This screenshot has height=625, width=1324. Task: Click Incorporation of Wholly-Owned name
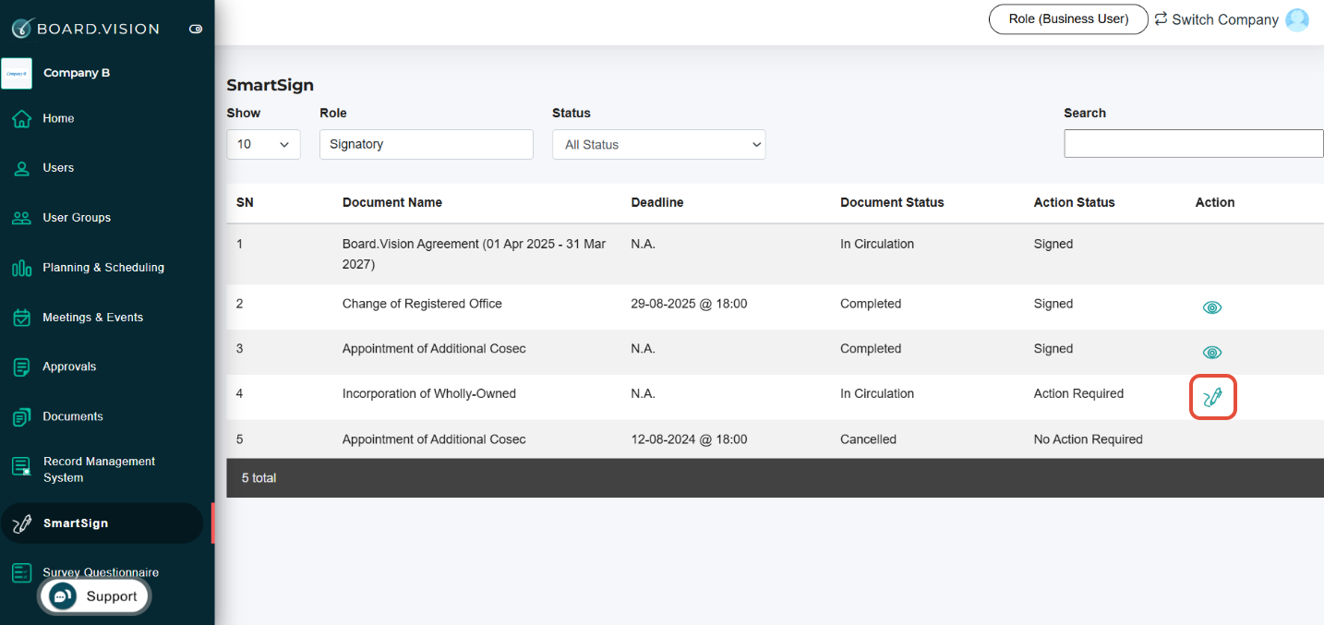[429, 393]
